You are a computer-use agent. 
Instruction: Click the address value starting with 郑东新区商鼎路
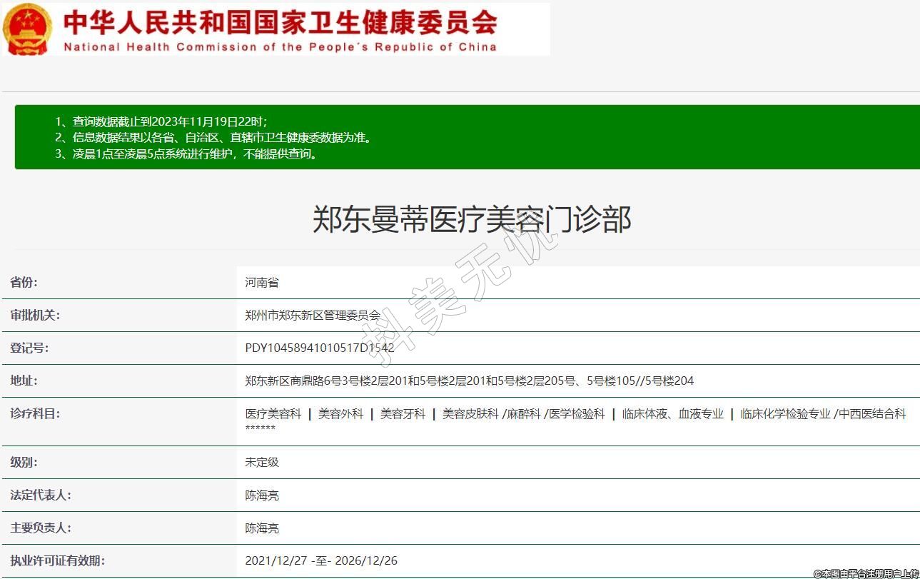coord(469,381)
